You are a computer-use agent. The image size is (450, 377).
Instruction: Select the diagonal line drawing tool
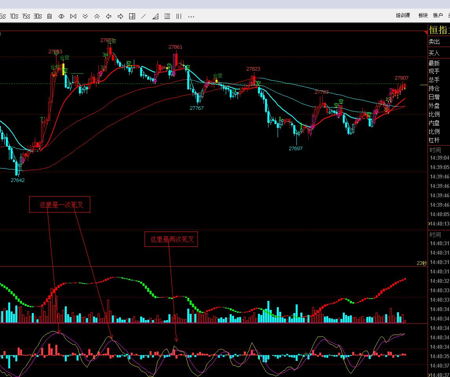(x=144, y=16)
